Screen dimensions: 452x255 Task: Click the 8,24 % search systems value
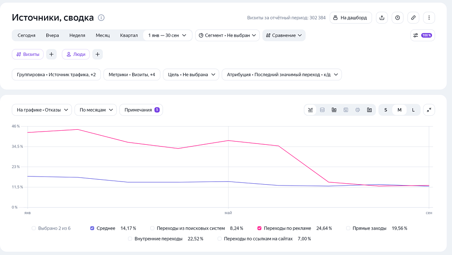(x=237, y=228)
